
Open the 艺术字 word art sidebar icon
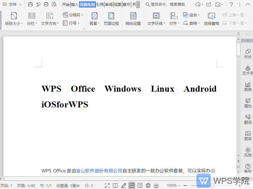click(248, 70)
